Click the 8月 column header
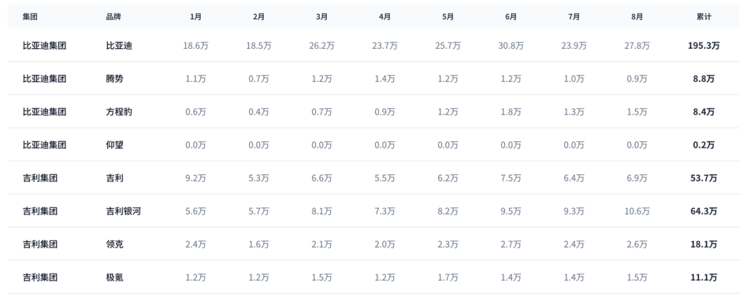This screenshot has height=298, width=743. click(x=637, y=16)
